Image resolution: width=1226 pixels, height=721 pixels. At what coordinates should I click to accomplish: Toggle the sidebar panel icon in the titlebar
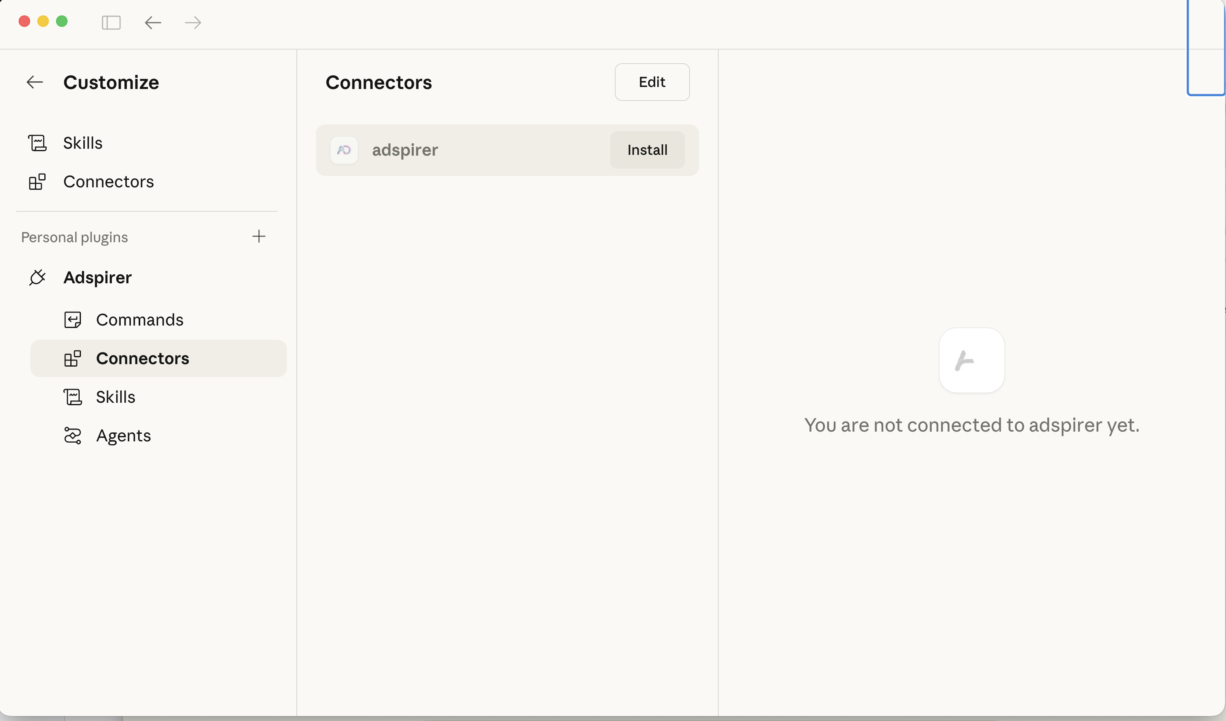click(111, 22)
